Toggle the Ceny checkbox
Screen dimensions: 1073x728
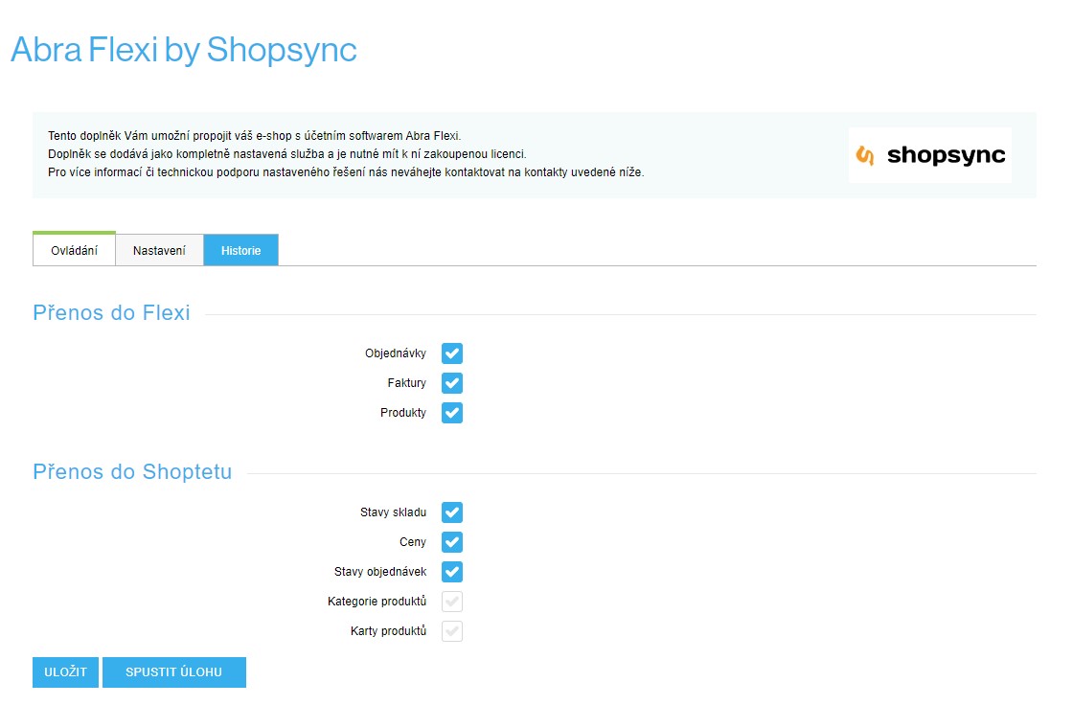[x=451, y=542]
